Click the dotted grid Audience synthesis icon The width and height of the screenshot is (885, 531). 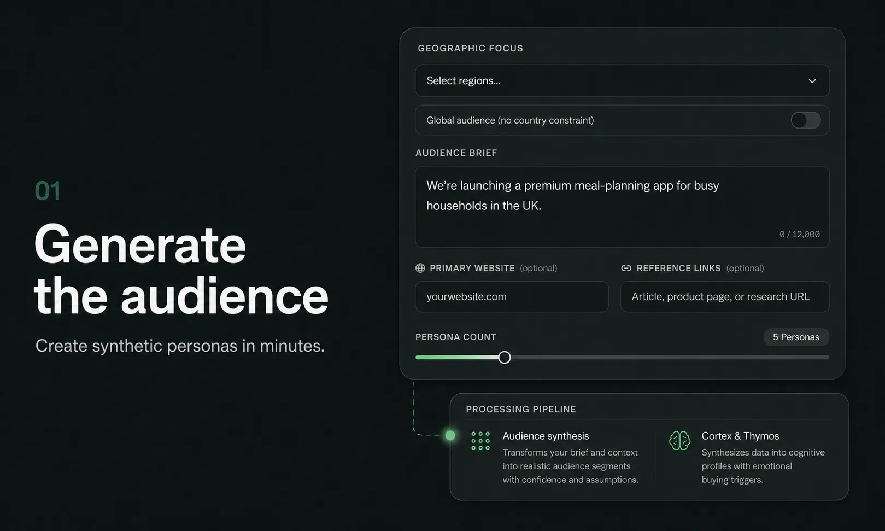point(480,441)
